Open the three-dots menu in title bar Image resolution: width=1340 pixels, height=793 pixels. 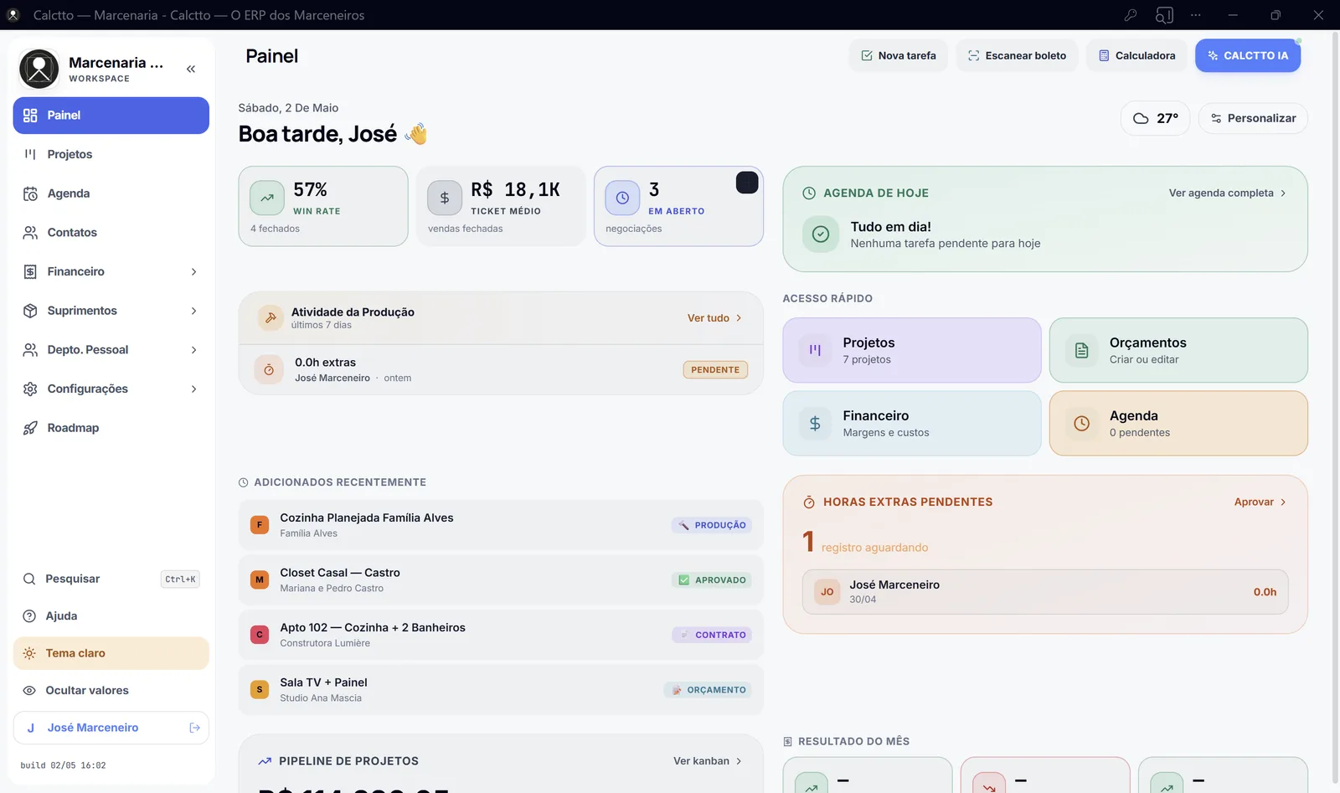1196,15
